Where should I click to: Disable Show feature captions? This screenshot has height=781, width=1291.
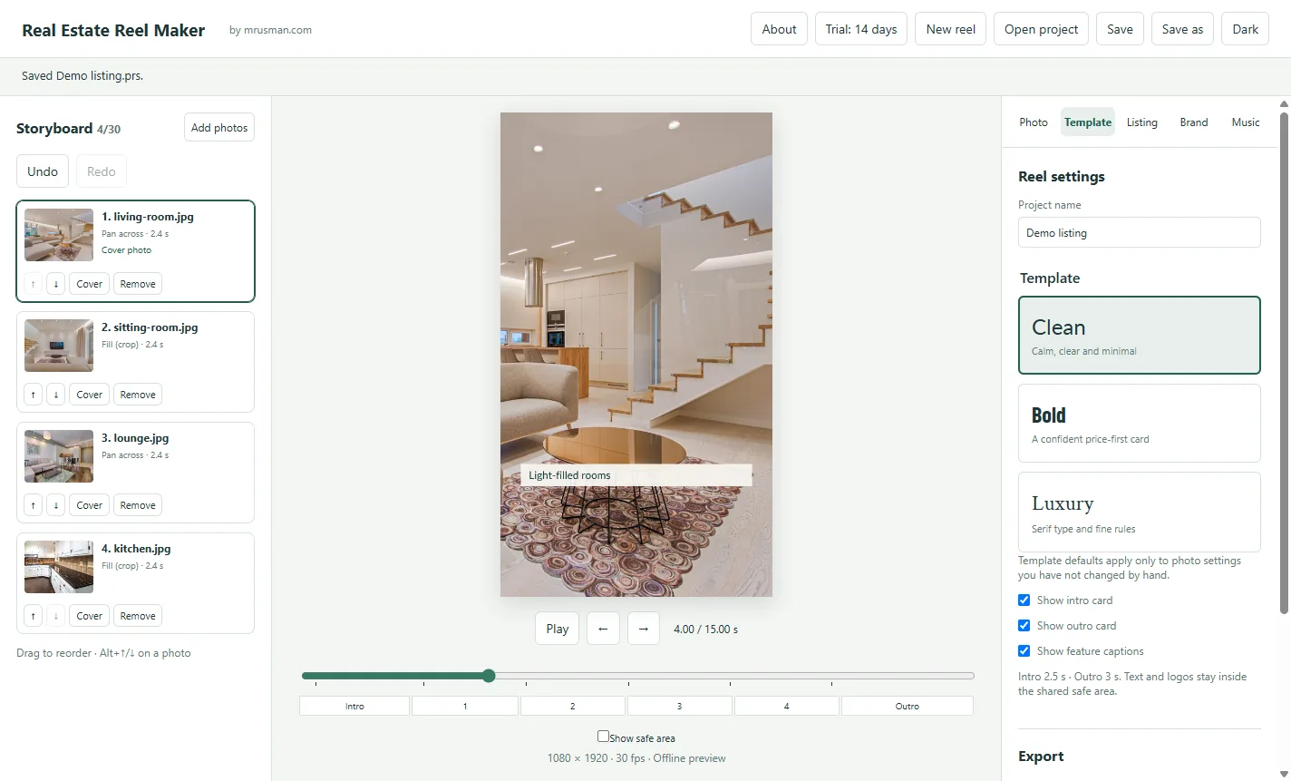click(1024, 651)
